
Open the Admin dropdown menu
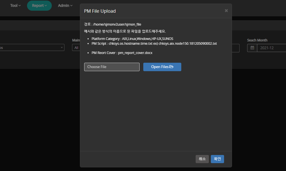[x=65, y=6]
